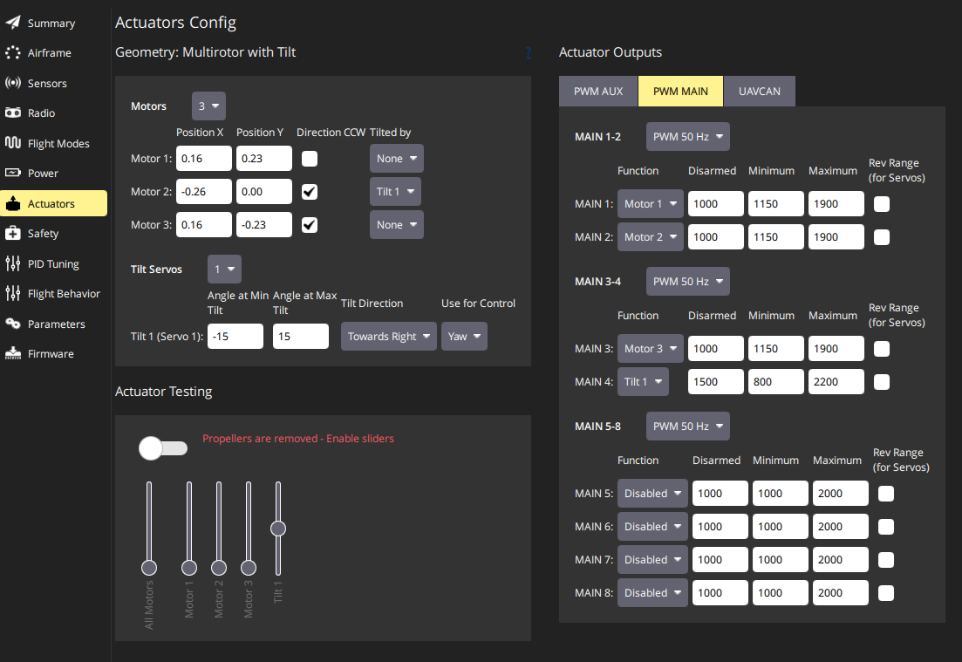Check Rev Range for MAIN 7
This screenshot has width=962, height=662.
(886, 560)
